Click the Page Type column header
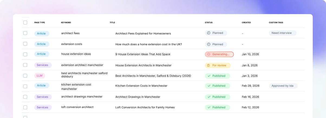This screenshot has width=326, height=118. click(x=40, y=22)
